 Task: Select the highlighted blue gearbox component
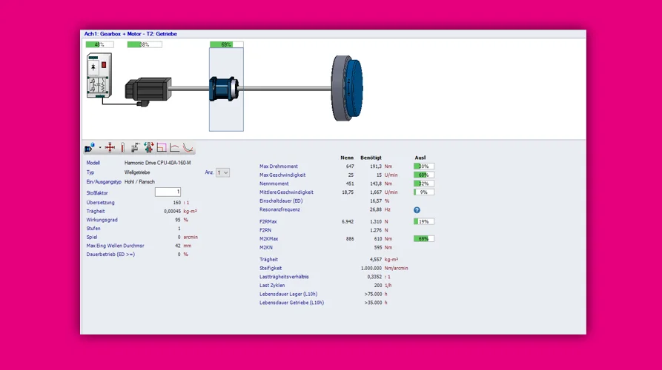tap(226, 90)
